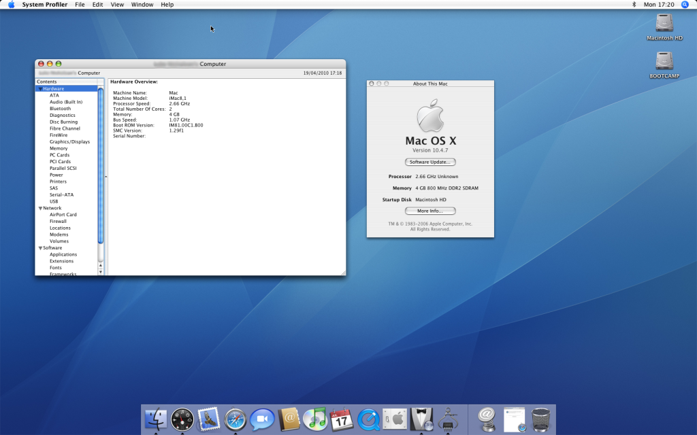Viewport: 697px width, 435px height.
Task: Open the View menu
Action: (x=117, y=4)
